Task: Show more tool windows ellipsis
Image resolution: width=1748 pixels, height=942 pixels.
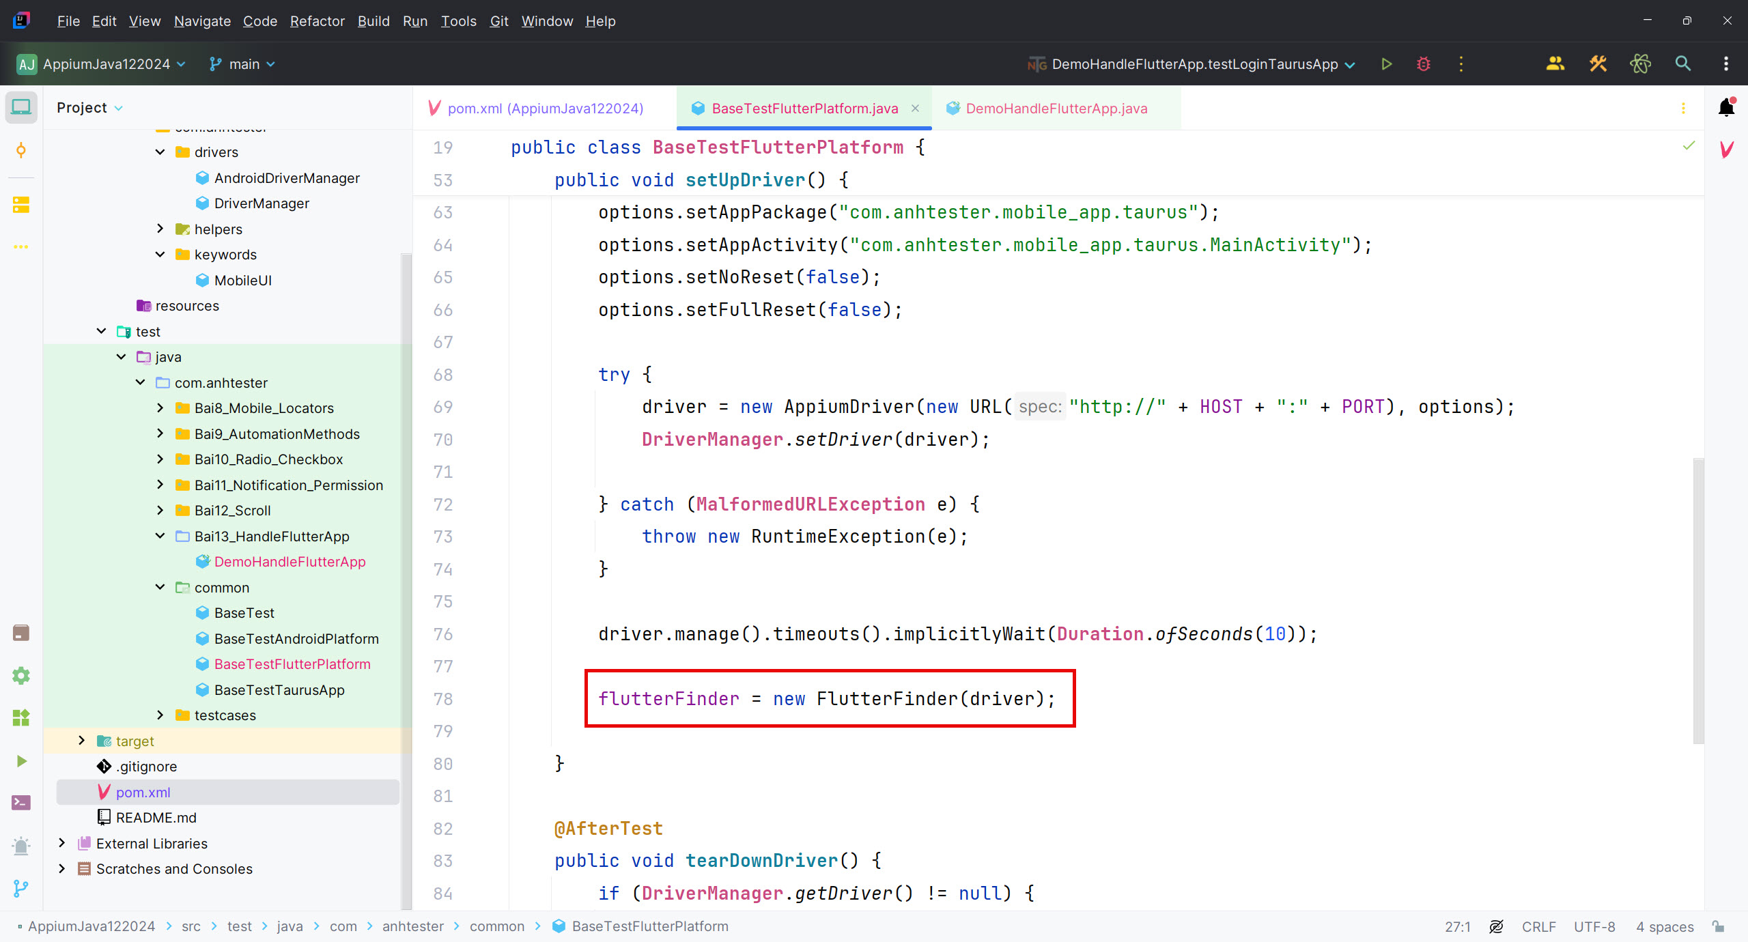Action: click(21, 246)
